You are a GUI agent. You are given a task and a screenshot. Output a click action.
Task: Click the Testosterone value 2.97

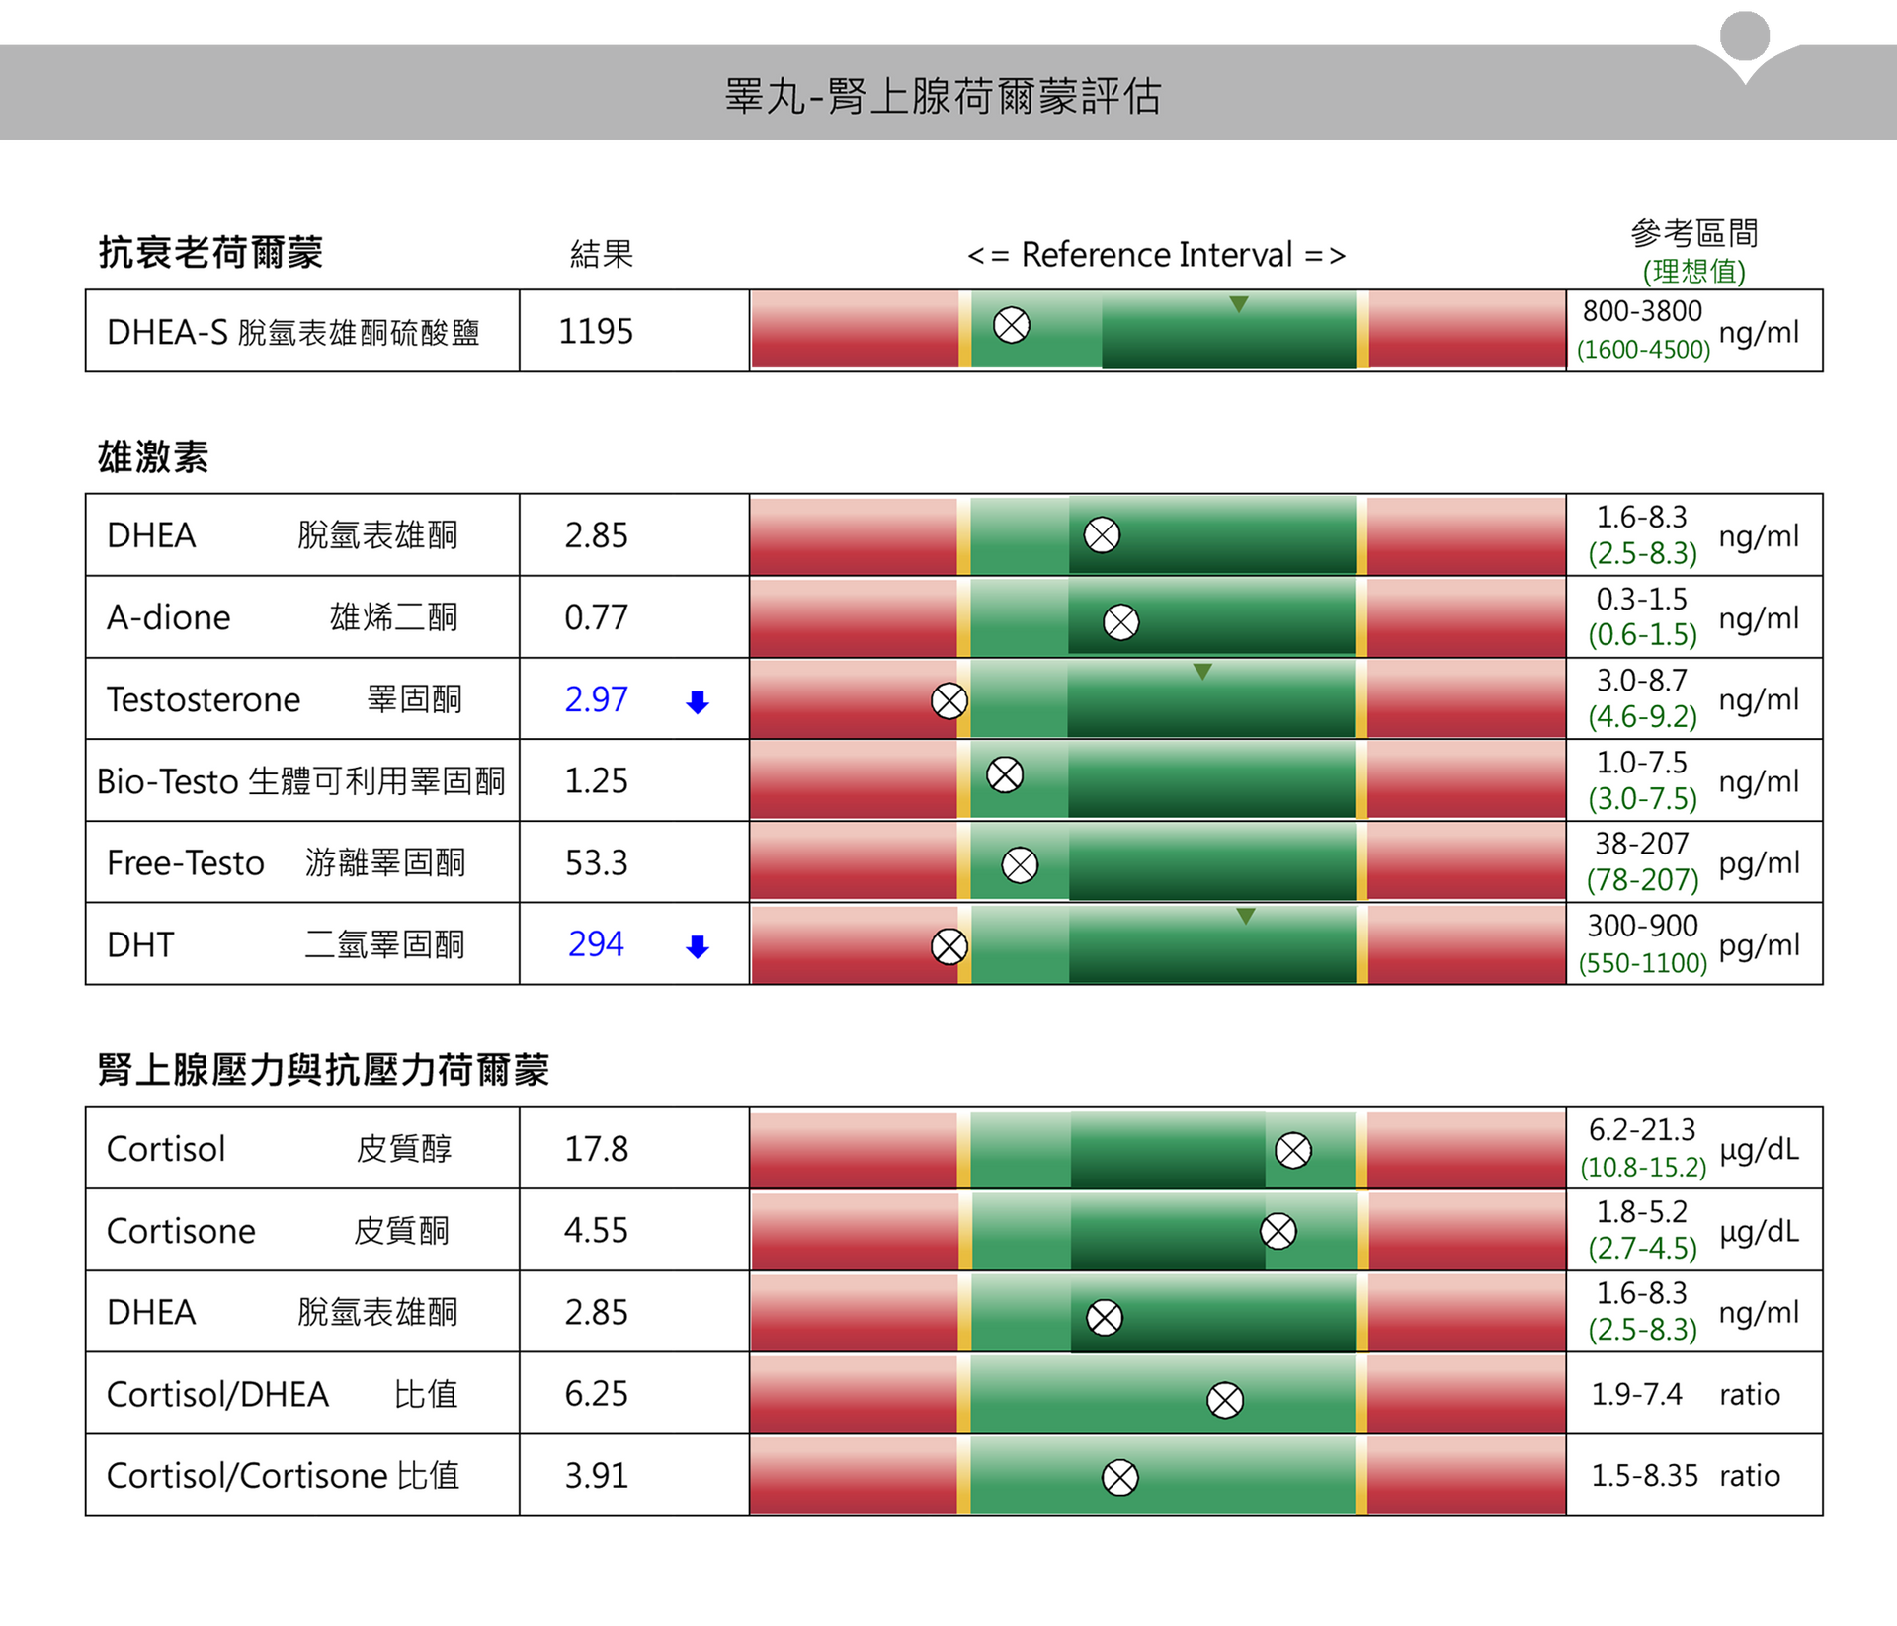(596, 699)
